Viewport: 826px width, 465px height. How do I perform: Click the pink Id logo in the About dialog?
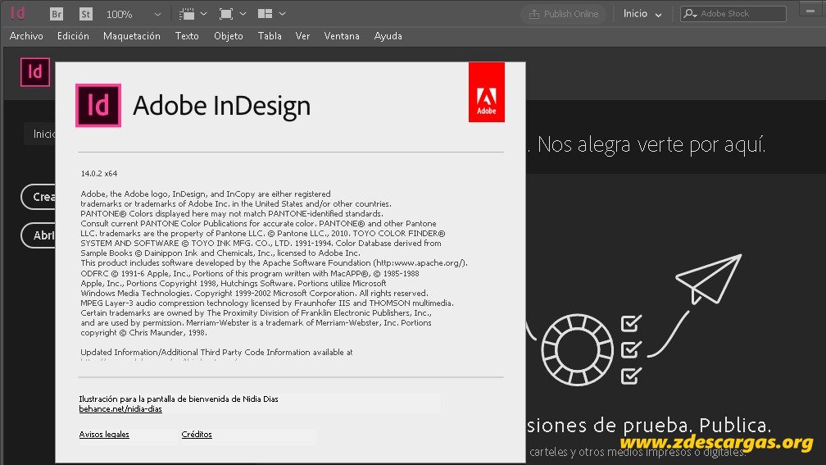click(x=98, y=106)
